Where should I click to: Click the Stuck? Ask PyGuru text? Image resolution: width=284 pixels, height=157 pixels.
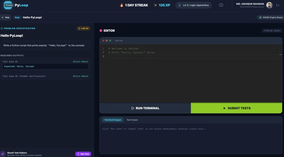coord(17,153)
